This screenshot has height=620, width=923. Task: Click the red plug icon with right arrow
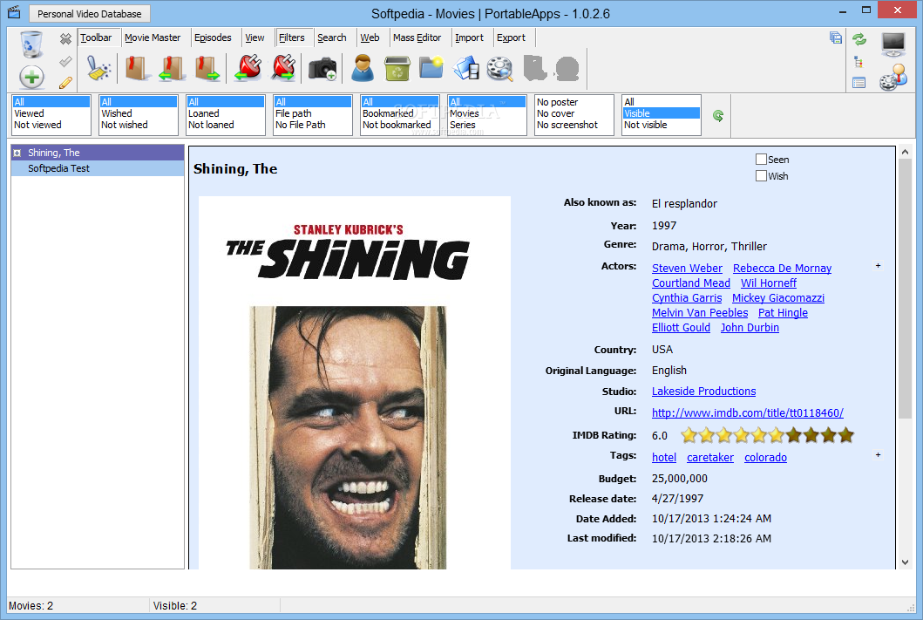[x=284, y=68]
